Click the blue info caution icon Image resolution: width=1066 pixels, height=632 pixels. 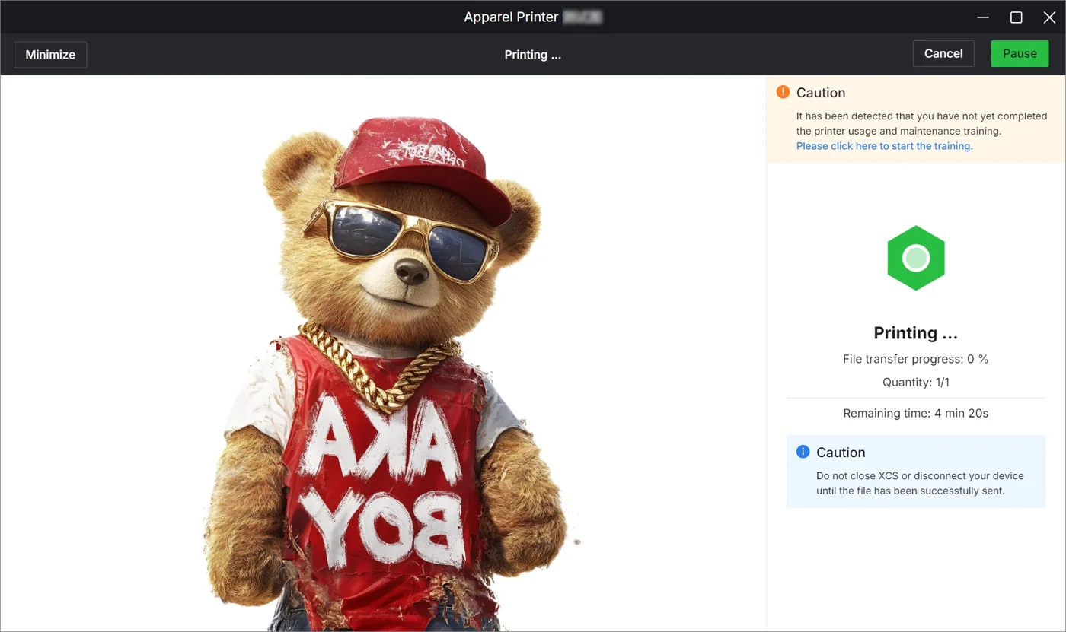point(803,452)
